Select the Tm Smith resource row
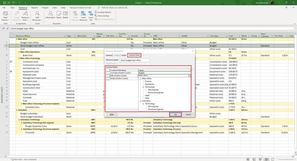The width and height of the screenshot is (297, 161). click(x=30, y=132)
